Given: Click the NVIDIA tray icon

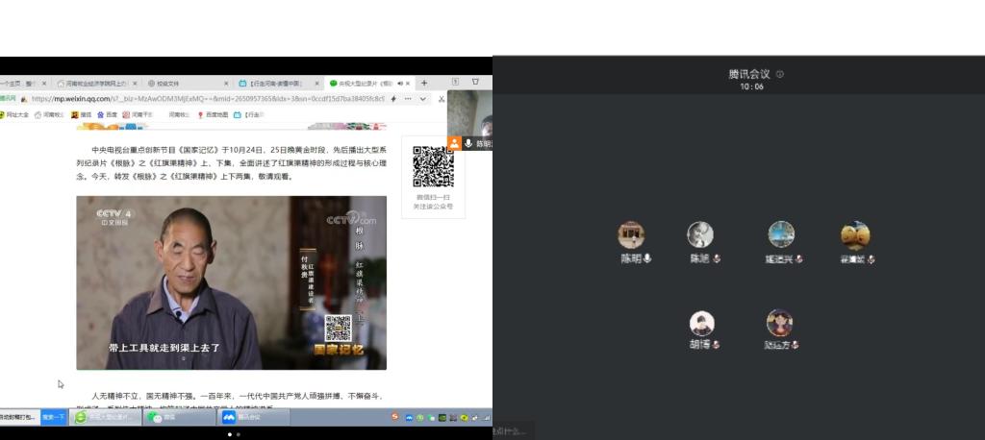Looking at the screenshot, I should point(442,417).
